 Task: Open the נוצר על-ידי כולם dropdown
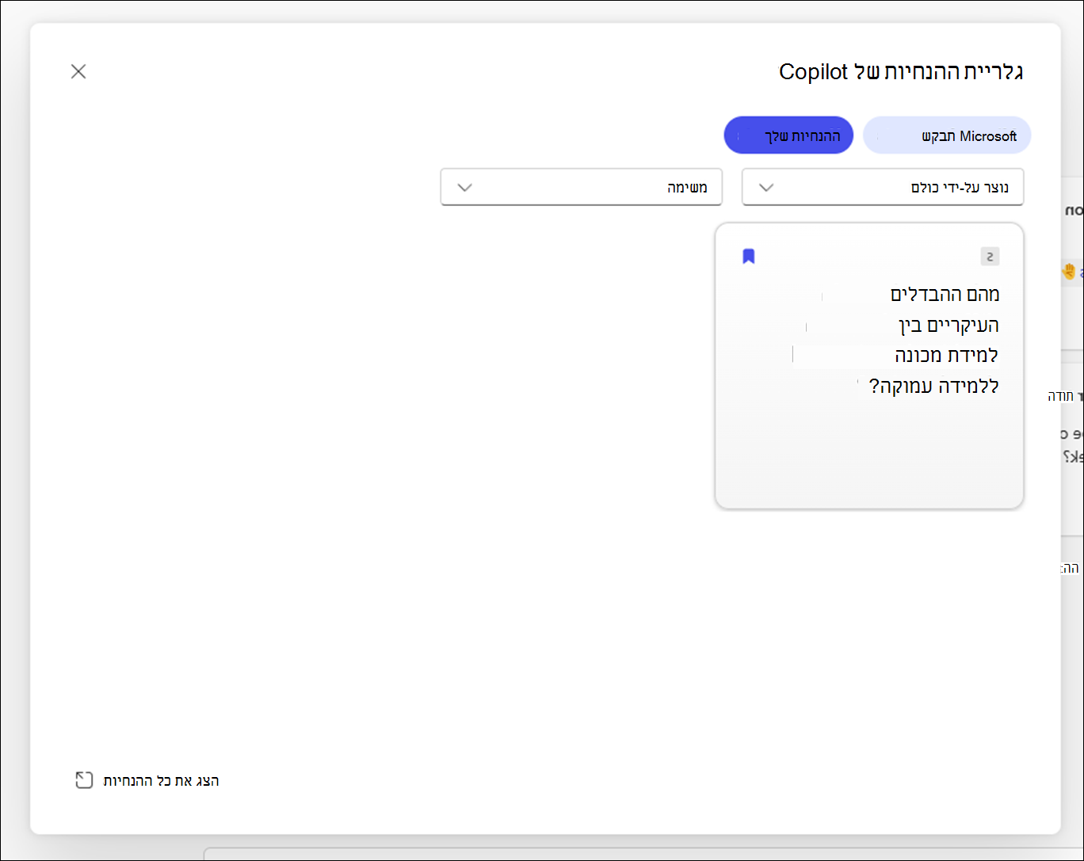[883, 187]
